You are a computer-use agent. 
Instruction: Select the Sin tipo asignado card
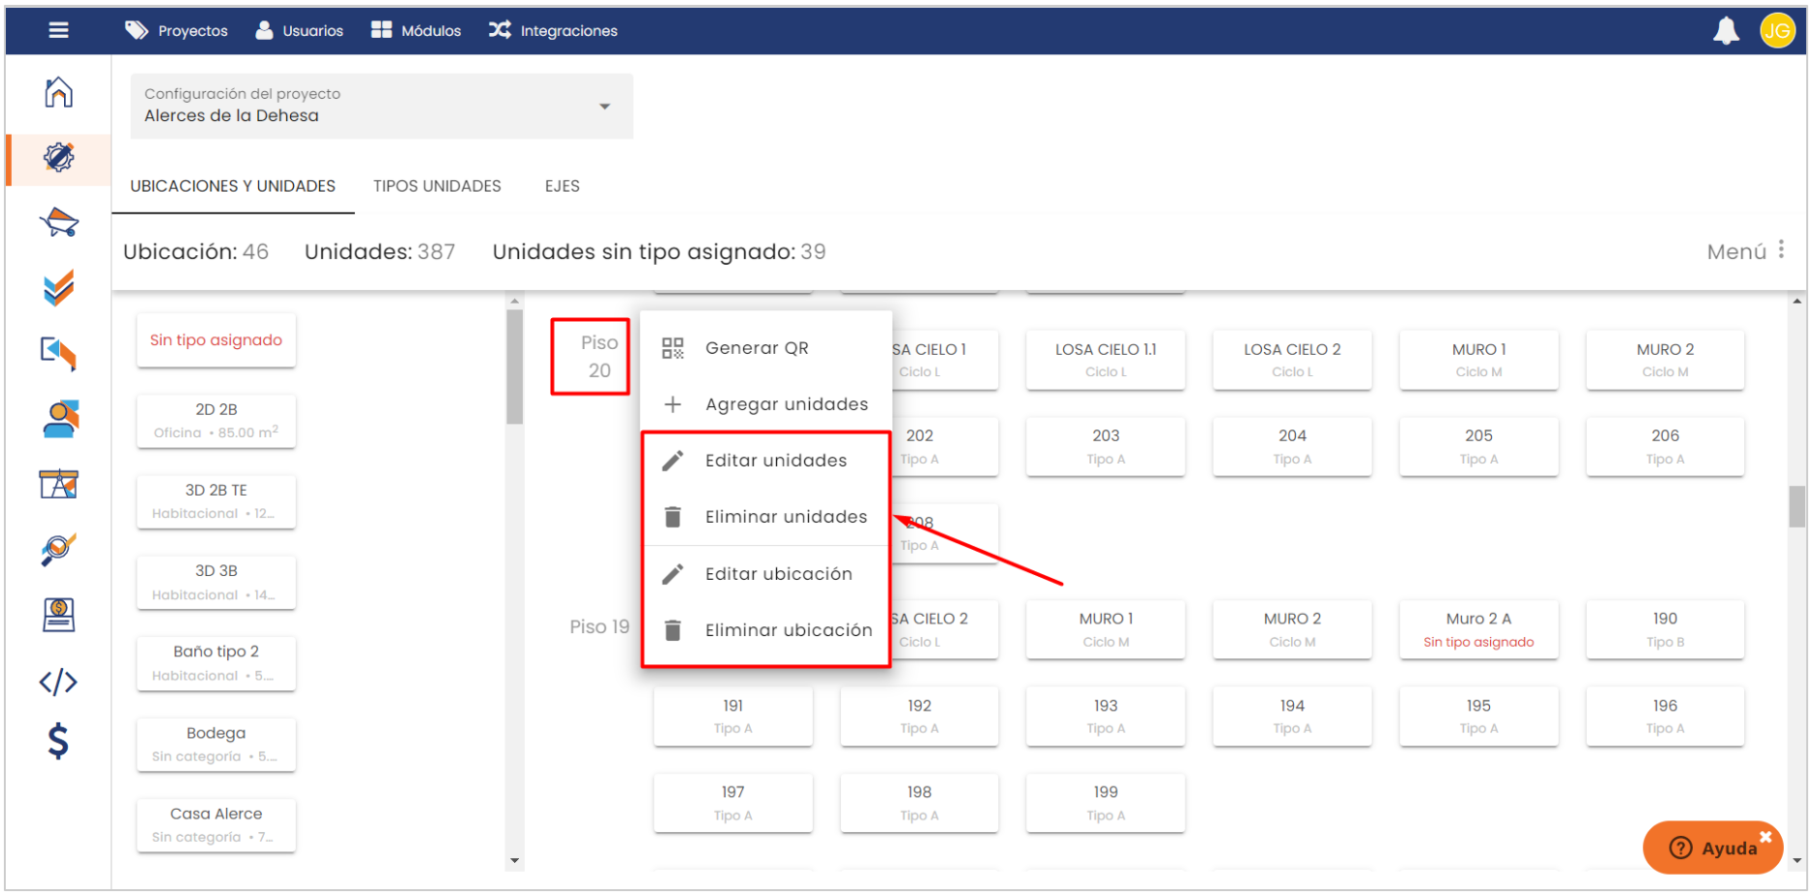pos(215,340)
